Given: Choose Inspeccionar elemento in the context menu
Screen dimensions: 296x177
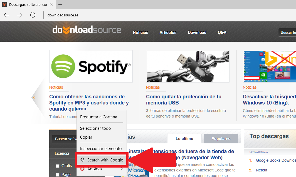Looking at the screenshot, I should pyautogui.click(x=102, y=149).
